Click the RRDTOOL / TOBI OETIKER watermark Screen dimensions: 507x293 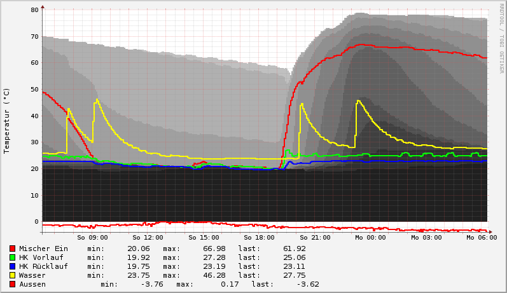501,38
